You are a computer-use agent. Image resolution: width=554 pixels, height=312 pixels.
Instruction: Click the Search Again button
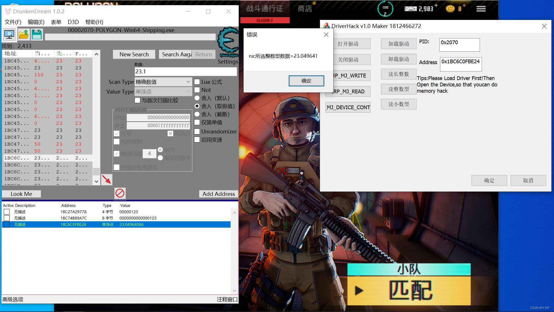click(x=175, y=54)
